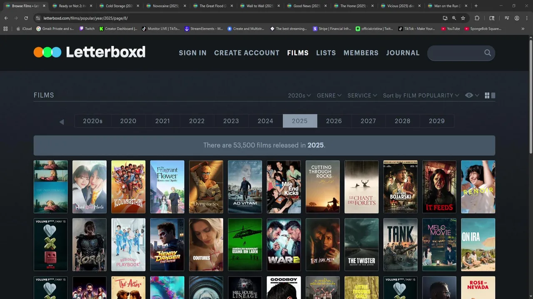Viewport: 533px width, 299px height.
Task: Click browser back arrow
Action: (x=6, y=18)
